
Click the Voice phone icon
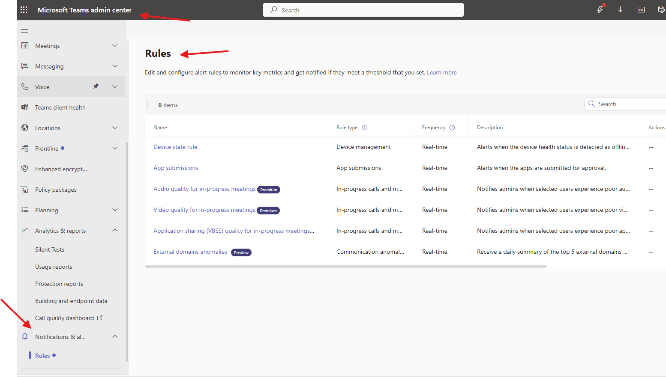25,86
